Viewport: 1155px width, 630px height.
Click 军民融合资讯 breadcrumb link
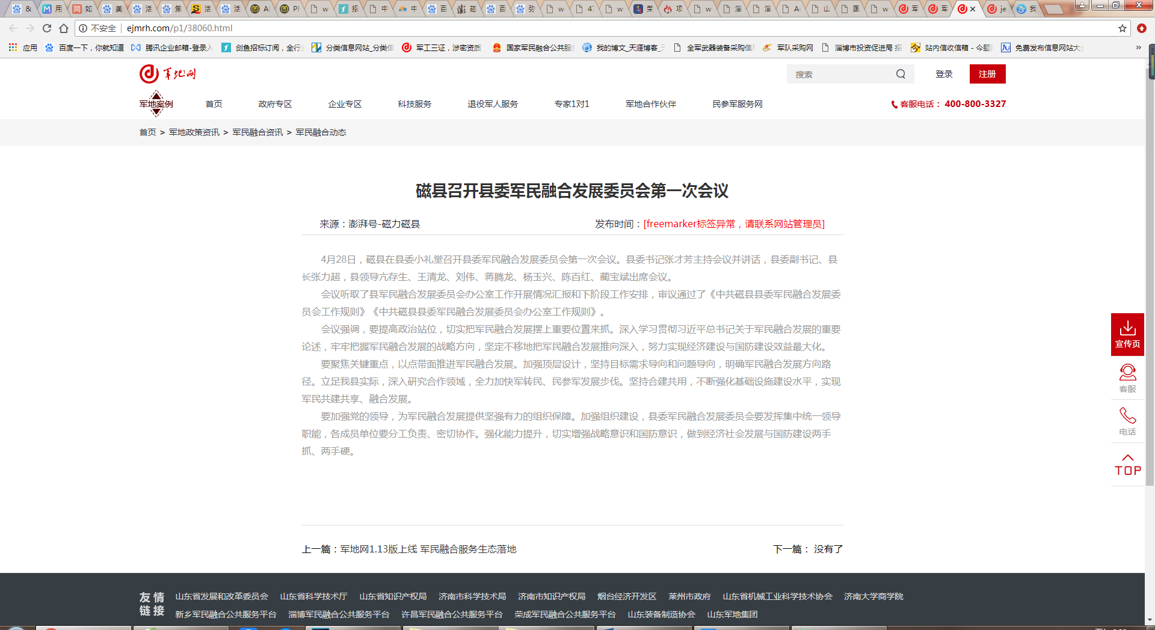coord(257,132)
